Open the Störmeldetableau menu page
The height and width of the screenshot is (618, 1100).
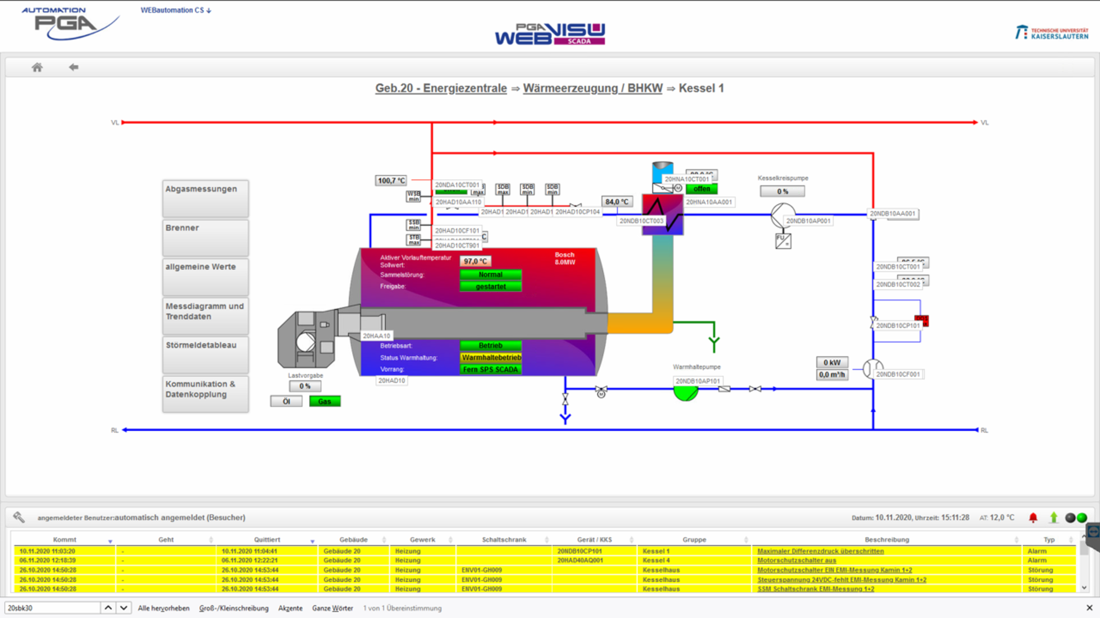click(x=205, y=354)
